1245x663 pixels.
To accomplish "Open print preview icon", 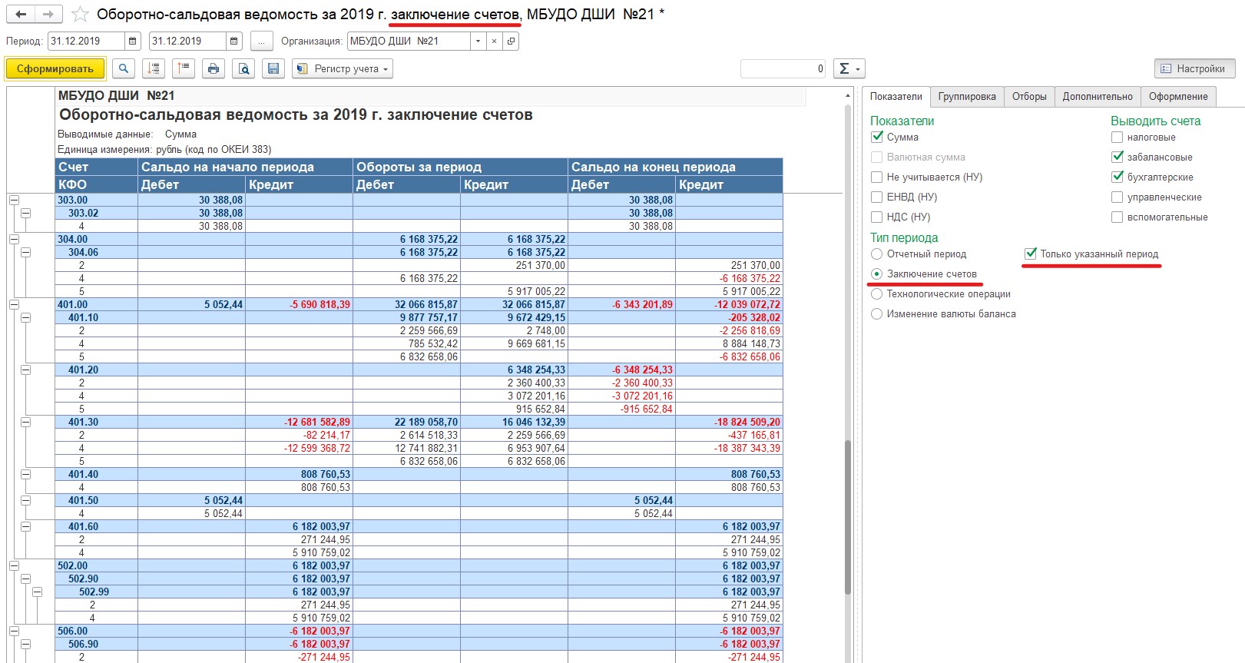I will pyautogui.click(x=243, y=69).
